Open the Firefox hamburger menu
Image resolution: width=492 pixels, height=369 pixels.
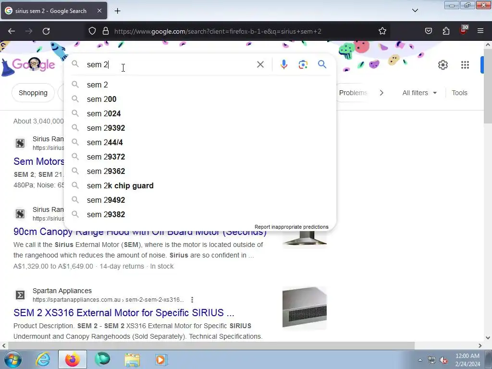pyautogui.click(x=480, y=31)
